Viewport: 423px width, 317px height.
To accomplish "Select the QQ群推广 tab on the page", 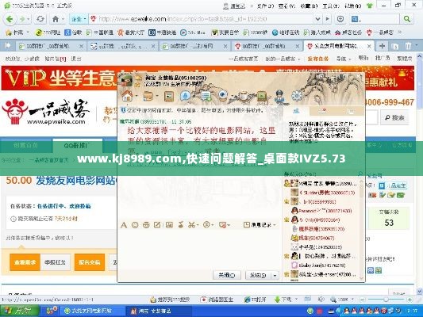I will 78,146.
